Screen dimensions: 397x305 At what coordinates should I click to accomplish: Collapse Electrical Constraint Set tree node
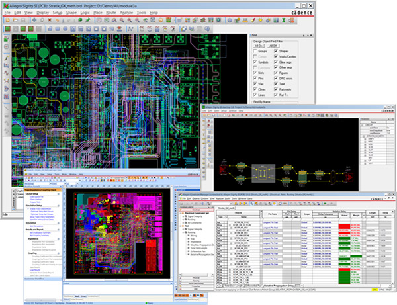[181, 214]
